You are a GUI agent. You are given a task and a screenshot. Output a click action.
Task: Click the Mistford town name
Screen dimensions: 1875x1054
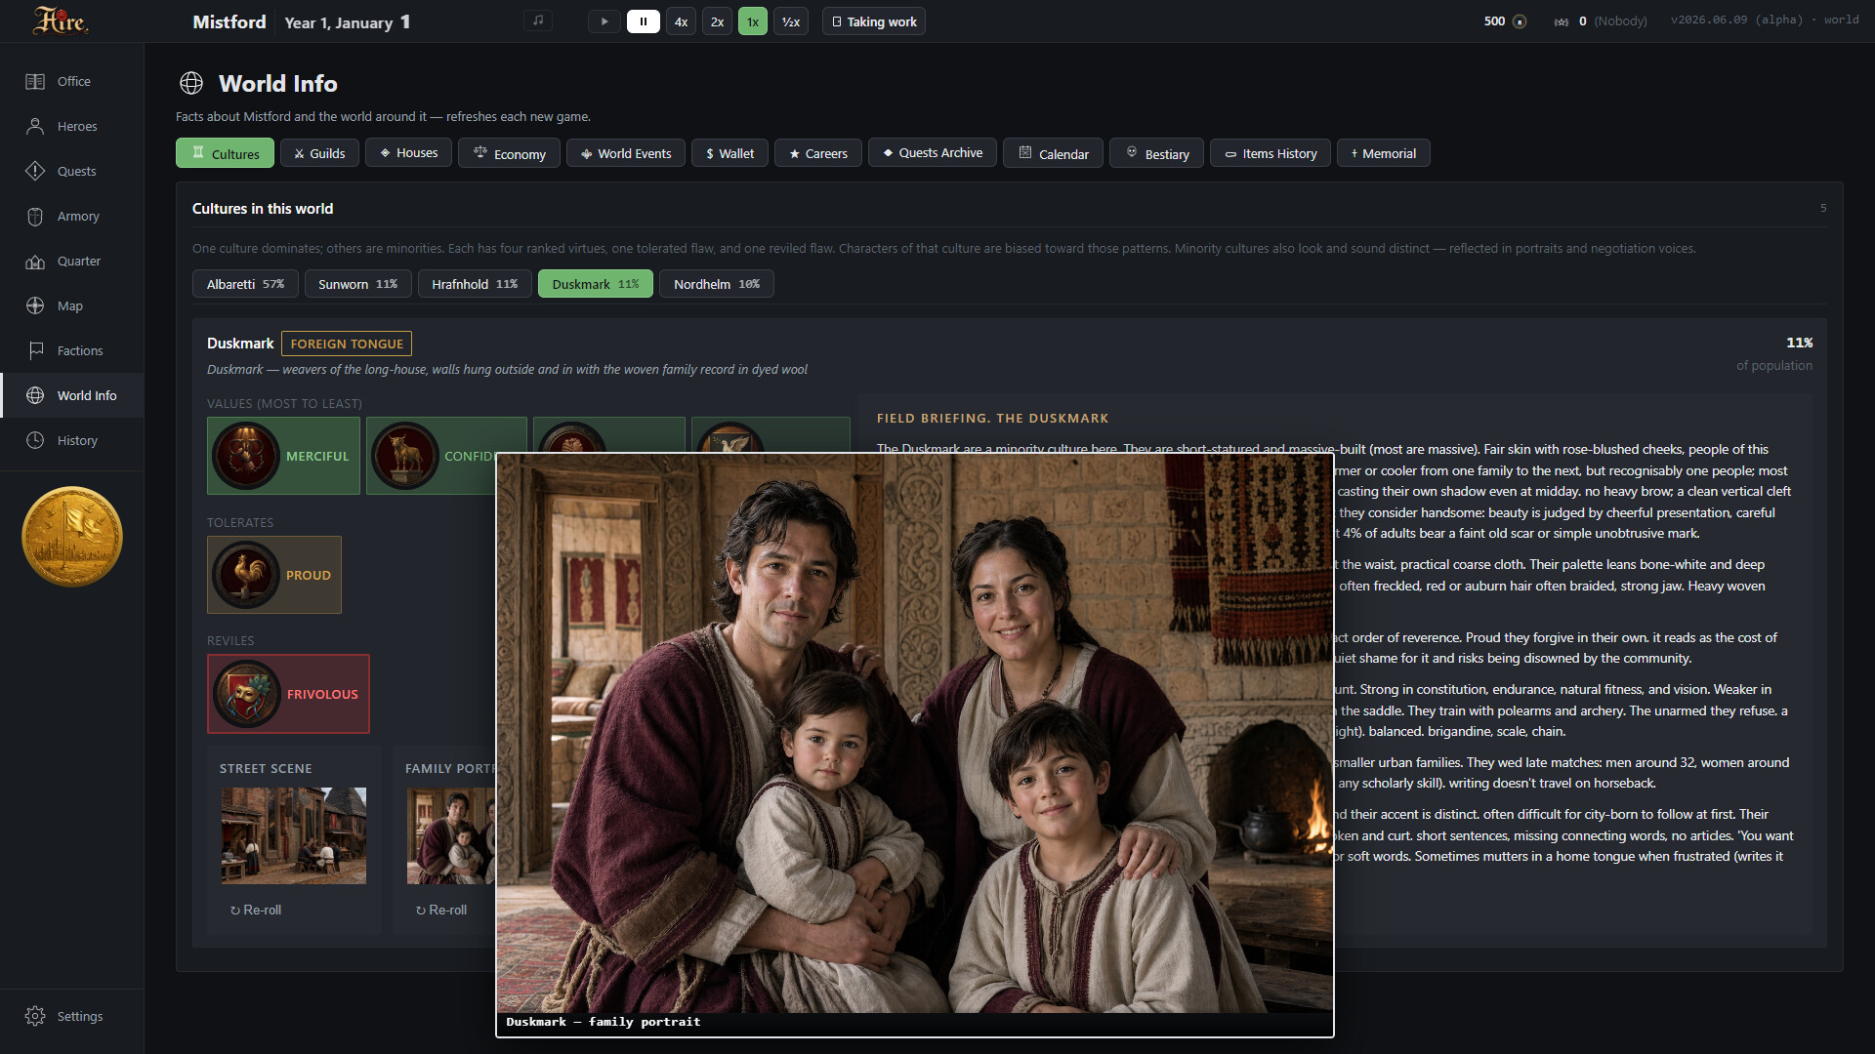[x=229, y=21]
